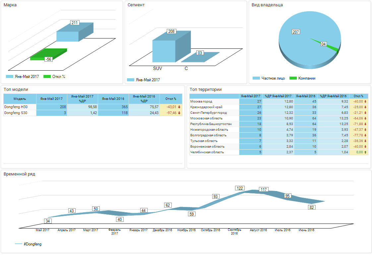372x263 pixels.
Task: Click the red down arrow for Тульская область
Action: (x=365, y=141)
